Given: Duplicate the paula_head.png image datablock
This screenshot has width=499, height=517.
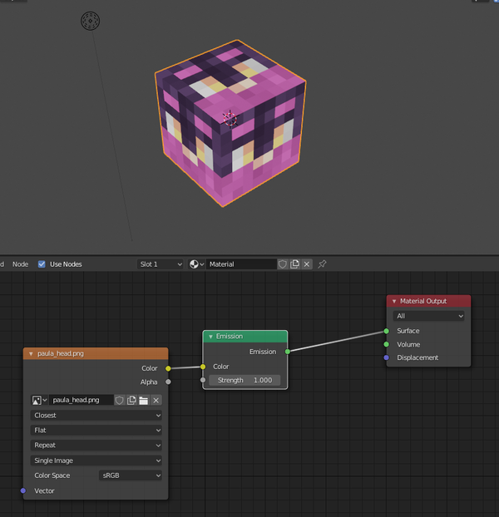Looking at the screenshot, I should tap(131, 401).
